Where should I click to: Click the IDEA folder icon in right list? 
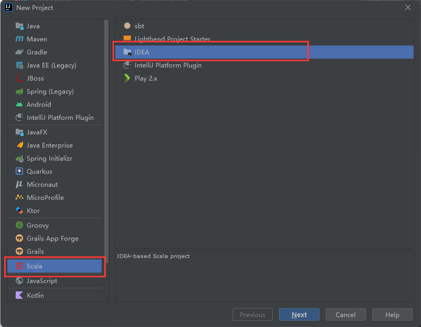coord(127,52)
